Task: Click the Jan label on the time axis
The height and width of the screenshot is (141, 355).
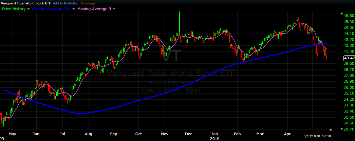Action: click(x=214, y=134)
